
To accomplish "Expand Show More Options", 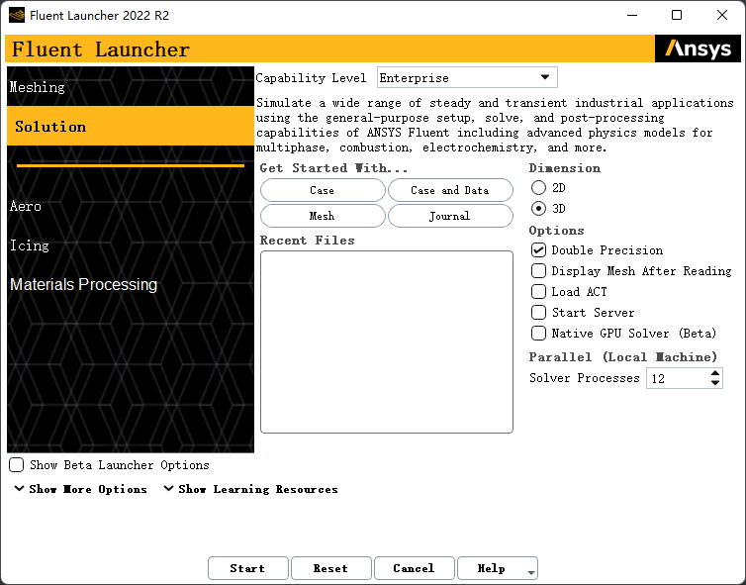I will pos(80,489).
